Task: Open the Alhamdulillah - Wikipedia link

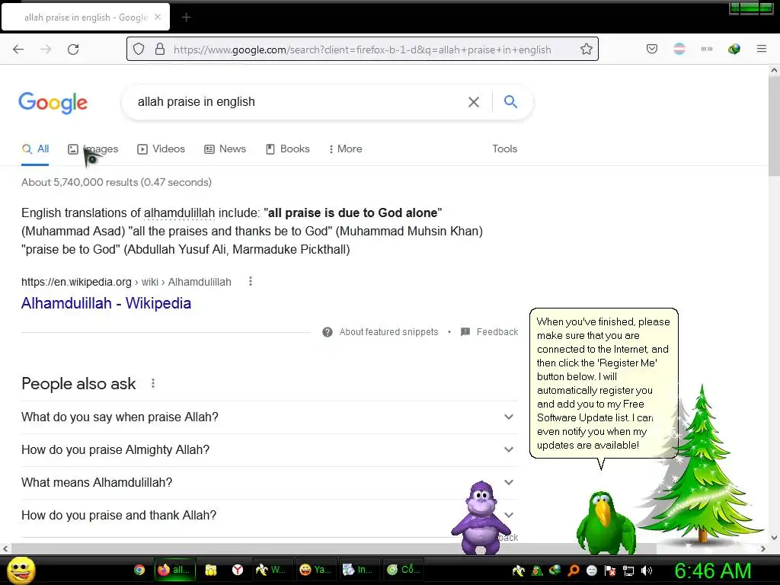Action: [x=106, y=303]
